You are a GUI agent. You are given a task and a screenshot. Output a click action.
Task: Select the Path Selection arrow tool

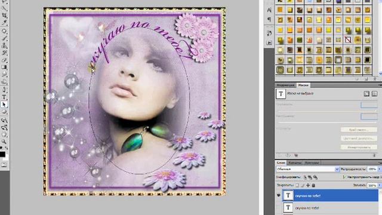4,105
